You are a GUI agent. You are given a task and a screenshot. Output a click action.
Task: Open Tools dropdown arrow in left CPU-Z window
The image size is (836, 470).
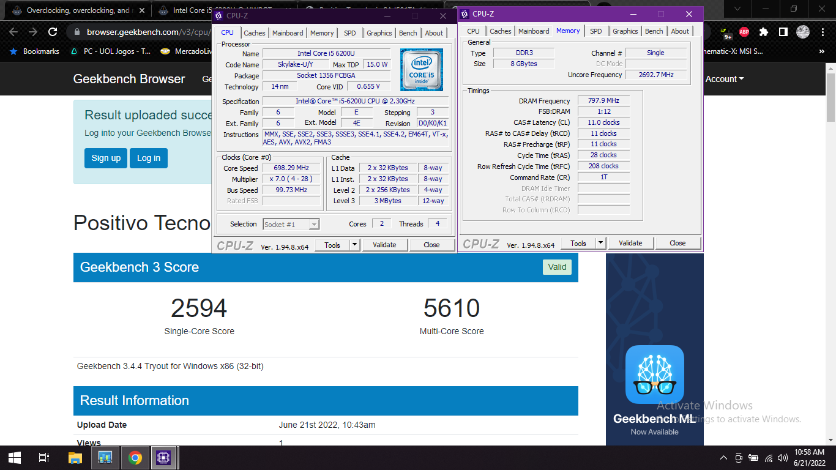[x=354, y=245]
